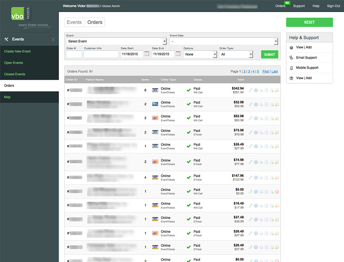Refund the order totaling $62.98
The height and width of the screenshot is (262, 344).
[x=277, y=118]
